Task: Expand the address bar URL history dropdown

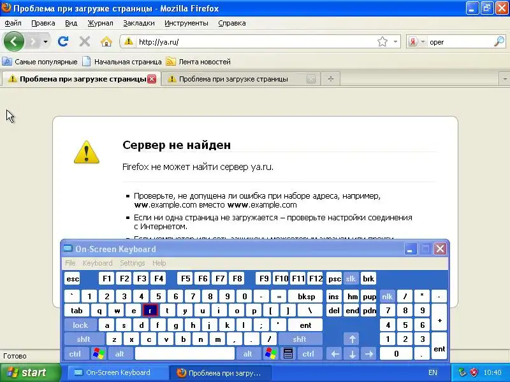Action: click(x=395, y=41)
